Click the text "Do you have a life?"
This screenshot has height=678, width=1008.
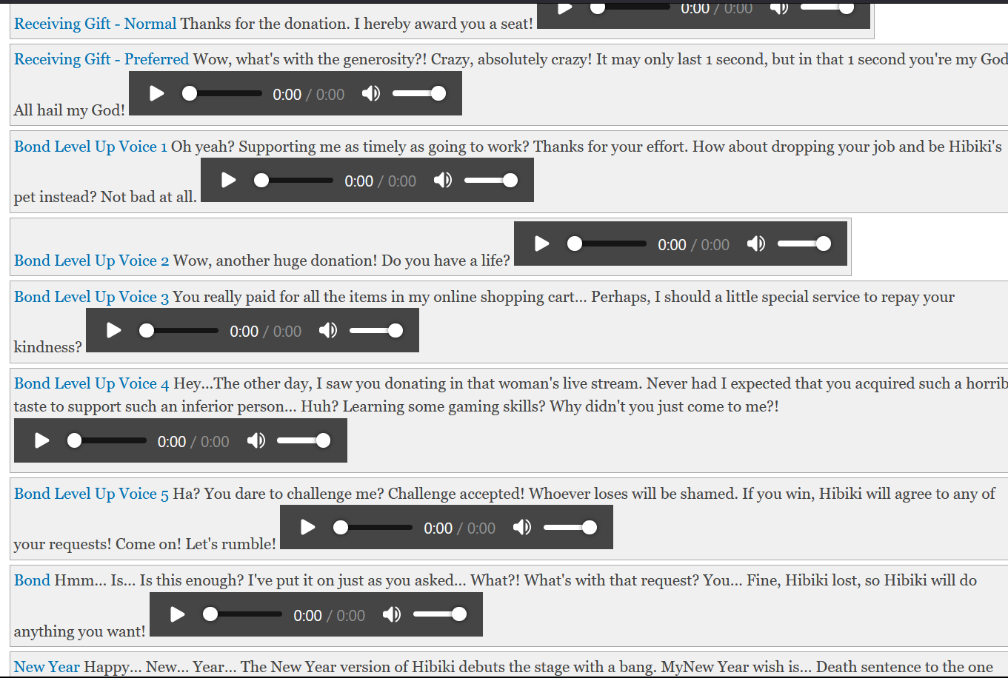point(446,261)
